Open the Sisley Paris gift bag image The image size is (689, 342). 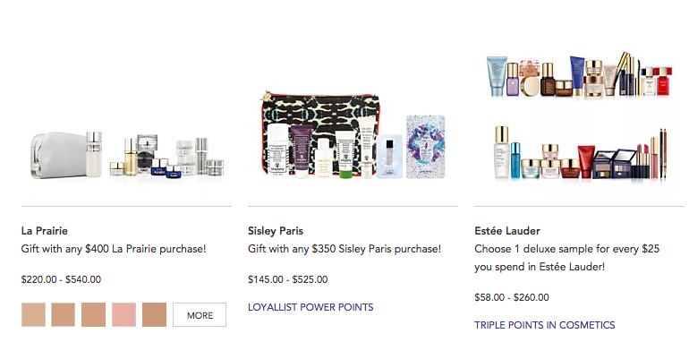(353, 134)
